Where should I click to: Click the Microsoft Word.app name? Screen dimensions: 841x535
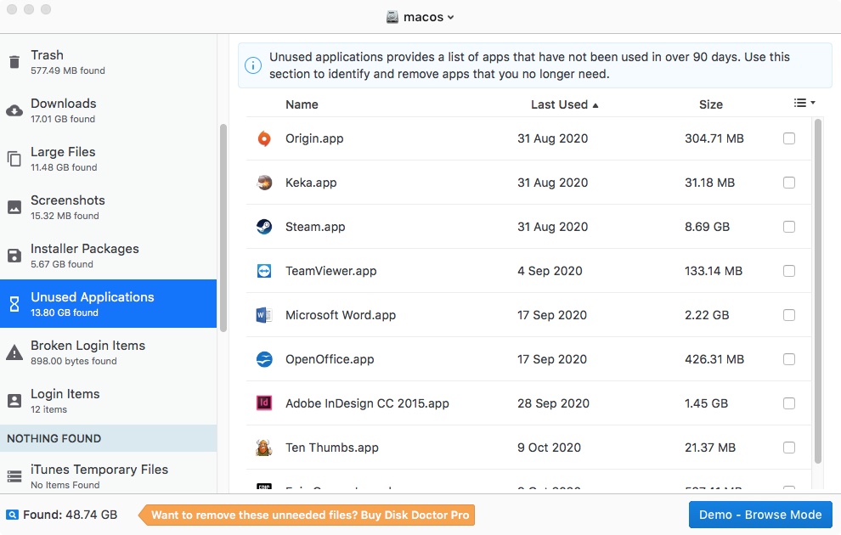tap(341, 315)
